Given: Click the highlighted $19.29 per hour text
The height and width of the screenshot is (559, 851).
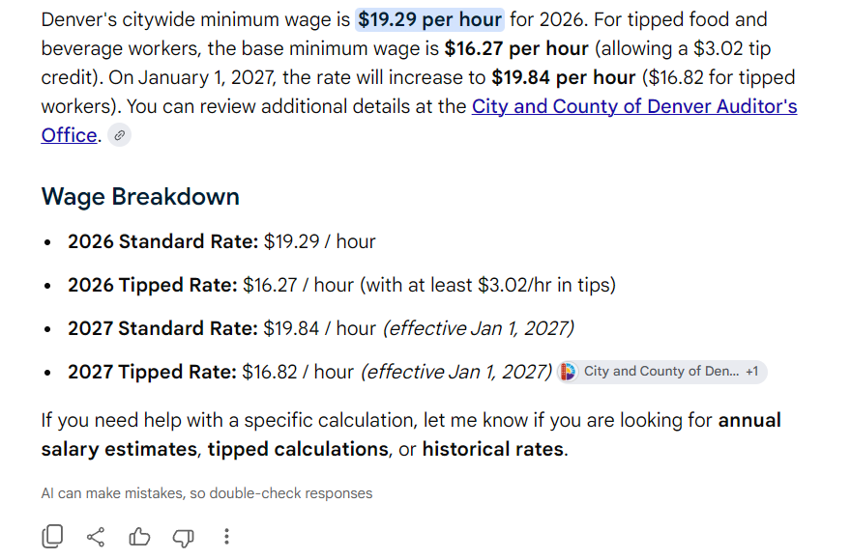Looking at the screenshot, I should [x=429, y=19].
